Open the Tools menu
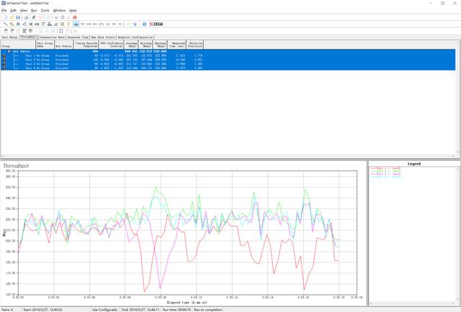This screenshot has height=312, width=461. [45, 10]
